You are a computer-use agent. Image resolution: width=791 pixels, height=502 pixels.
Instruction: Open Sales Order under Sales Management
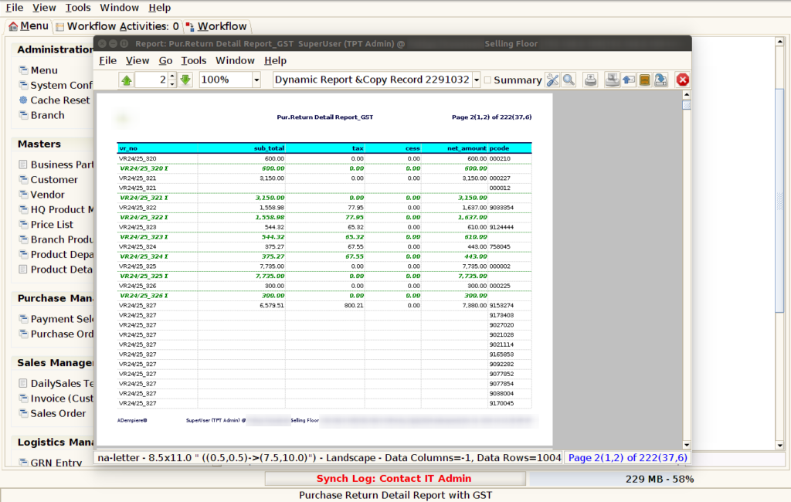[x=53, y=413]
